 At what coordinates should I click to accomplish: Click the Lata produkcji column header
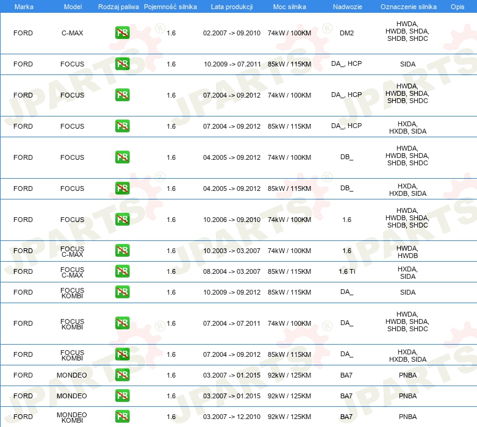pyautogui.click(x=232, y=7)
